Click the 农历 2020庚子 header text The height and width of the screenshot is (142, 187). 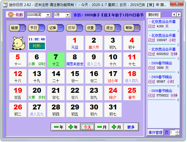[x=108, y=15]
